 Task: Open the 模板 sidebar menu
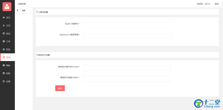click(x=8, y=65)
